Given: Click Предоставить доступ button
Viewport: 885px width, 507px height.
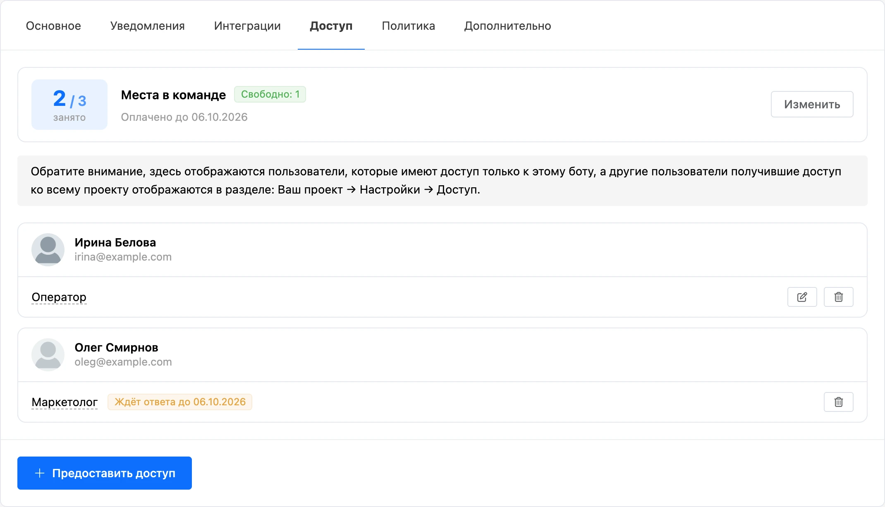Looking at the screenshot, I should [x=105, y=473].
